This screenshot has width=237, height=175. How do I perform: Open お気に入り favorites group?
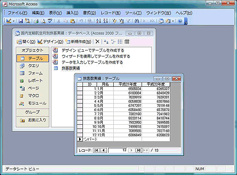click(x=33, y=120)
